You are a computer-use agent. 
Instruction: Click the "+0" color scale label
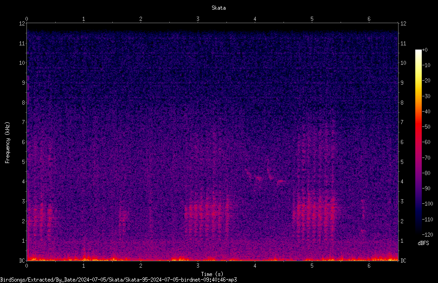pyautogui.click(x=425, y=50)
